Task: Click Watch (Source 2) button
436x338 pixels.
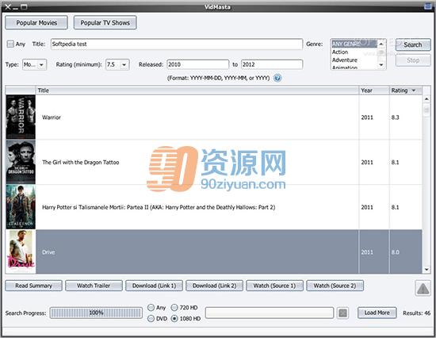Action: click(335, 286)
